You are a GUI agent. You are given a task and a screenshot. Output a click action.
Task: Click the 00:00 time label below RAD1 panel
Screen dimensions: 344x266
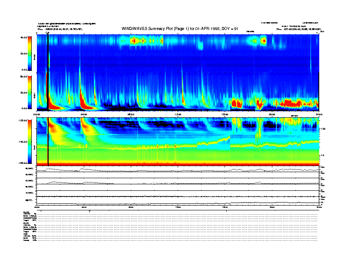(x=36, y=114)
